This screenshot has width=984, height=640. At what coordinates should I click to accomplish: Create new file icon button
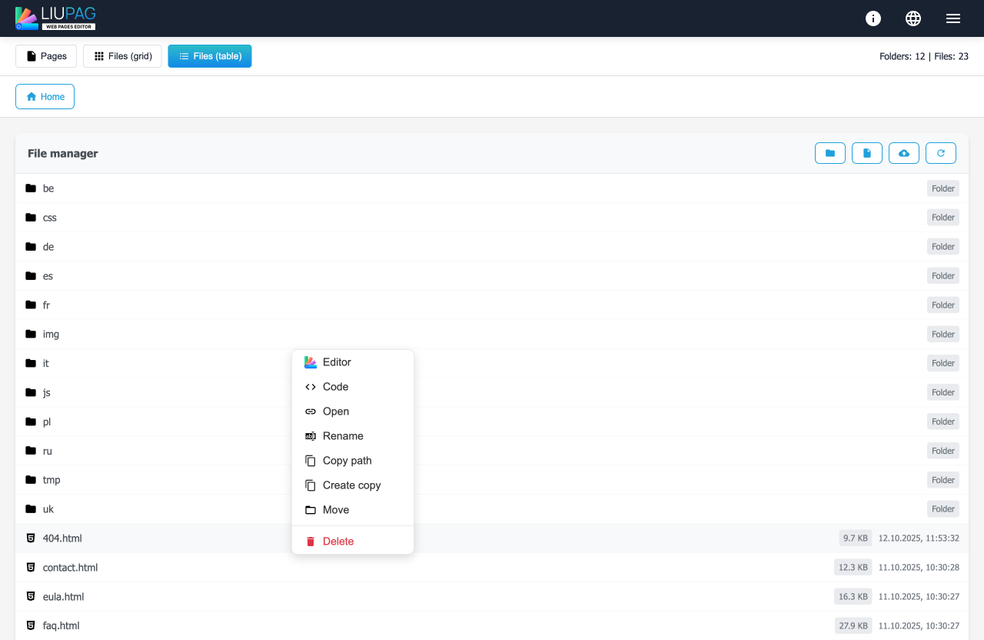click(x=867, y=153)
